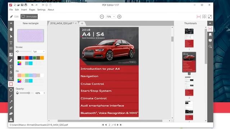
Task: Open the Settings menu
Action: click(41, 10)
